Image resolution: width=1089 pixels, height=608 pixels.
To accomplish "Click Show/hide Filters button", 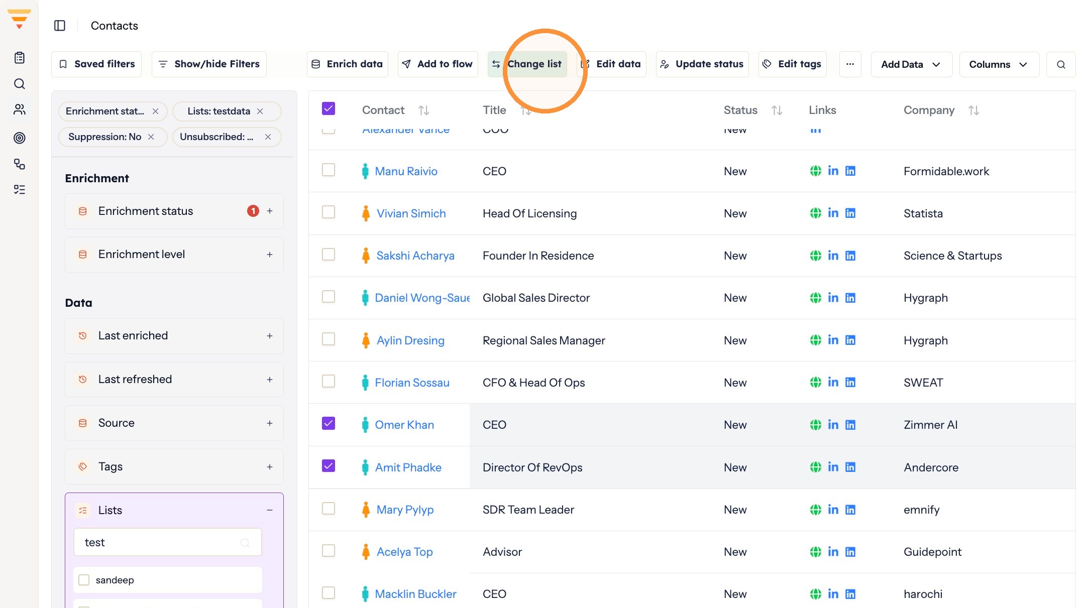I will [x=209, y=64].
